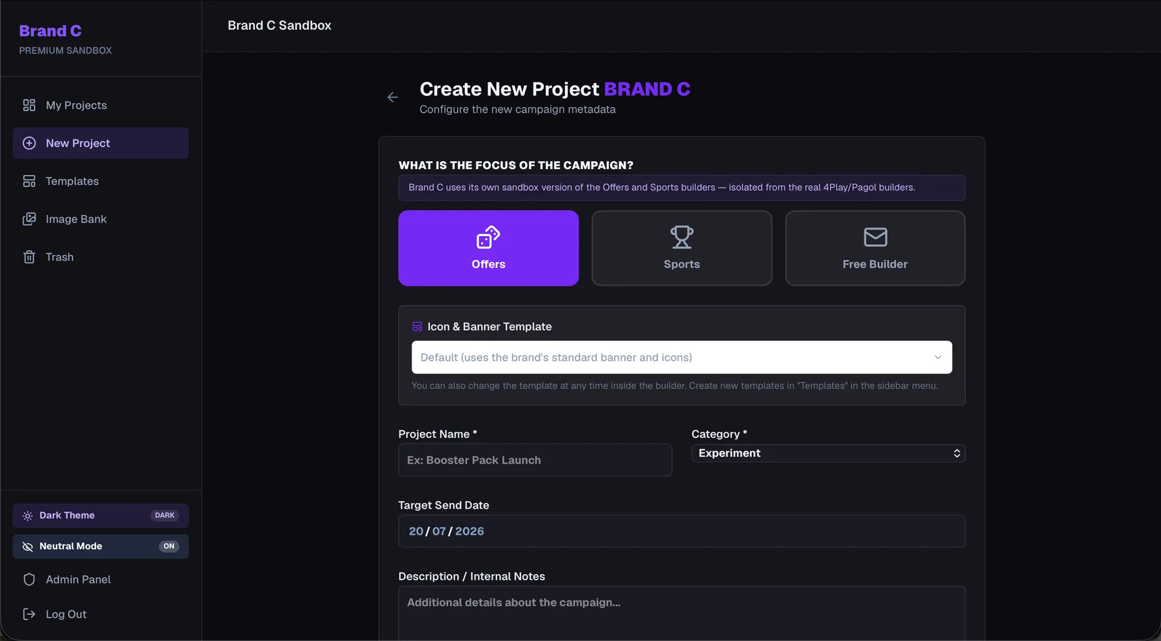Viewport: 1161px width, 641px height.
Task: Click the My Projects grid icon
Action: click(x=29, y=105)
